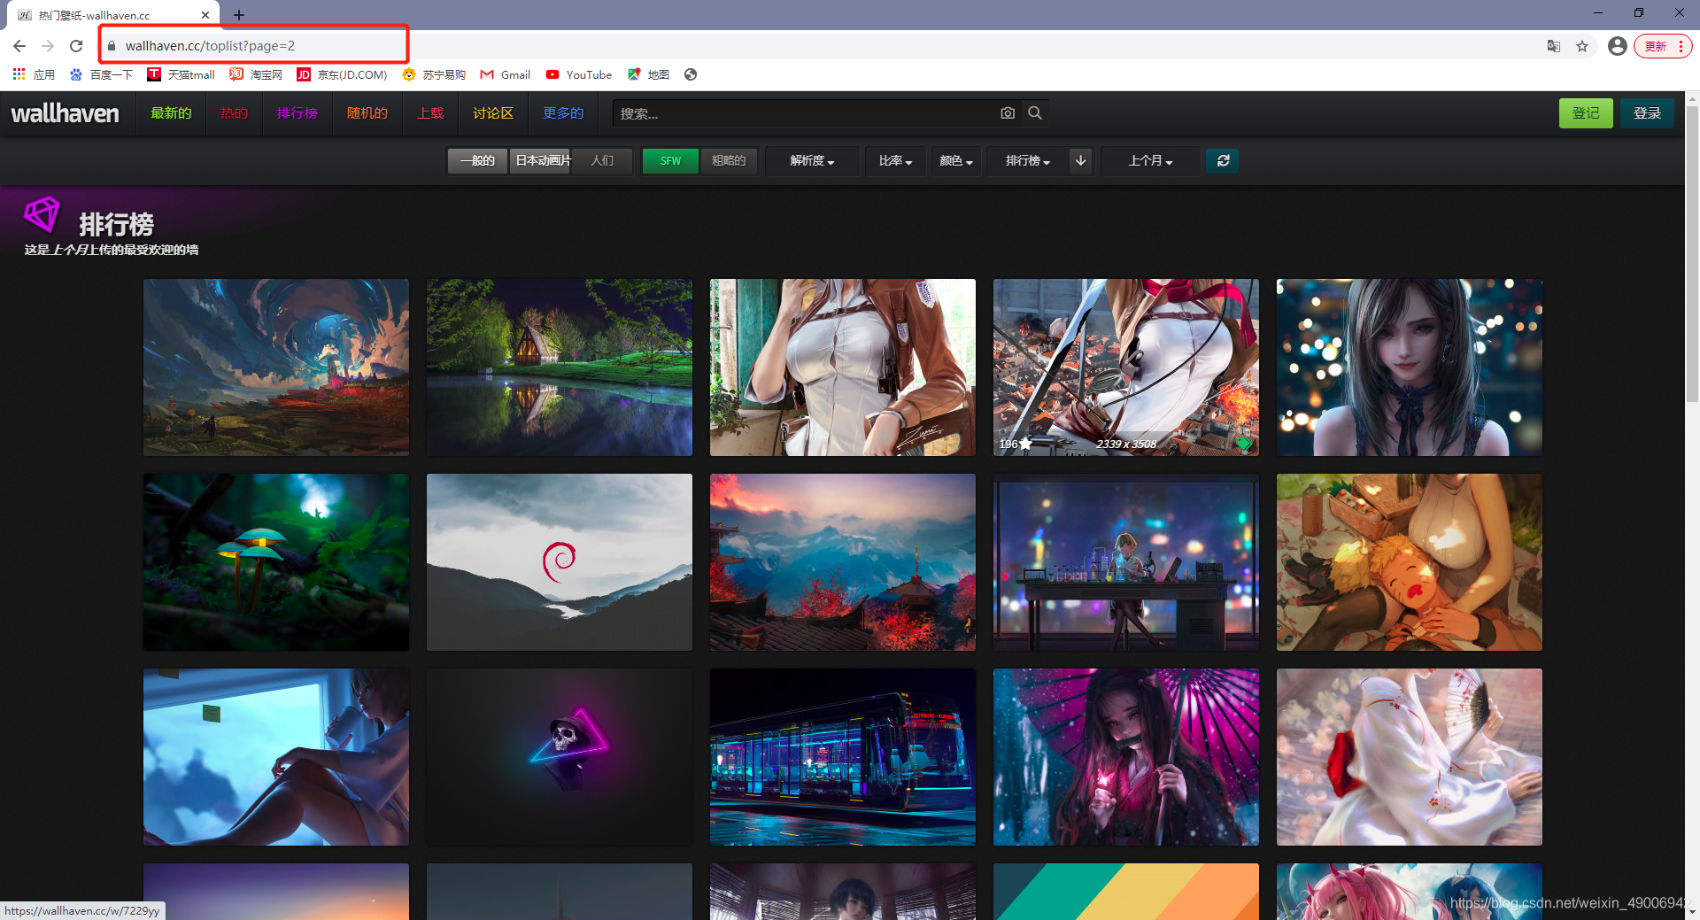Click the camera image-search icon
The image size is (1700, 920).
1008,113
